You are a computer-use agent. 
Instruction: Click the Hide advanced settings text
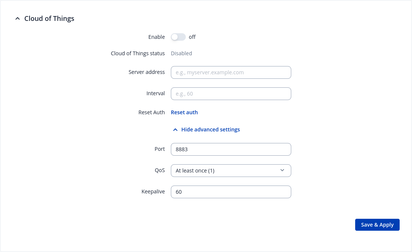(x=210, y=130)
